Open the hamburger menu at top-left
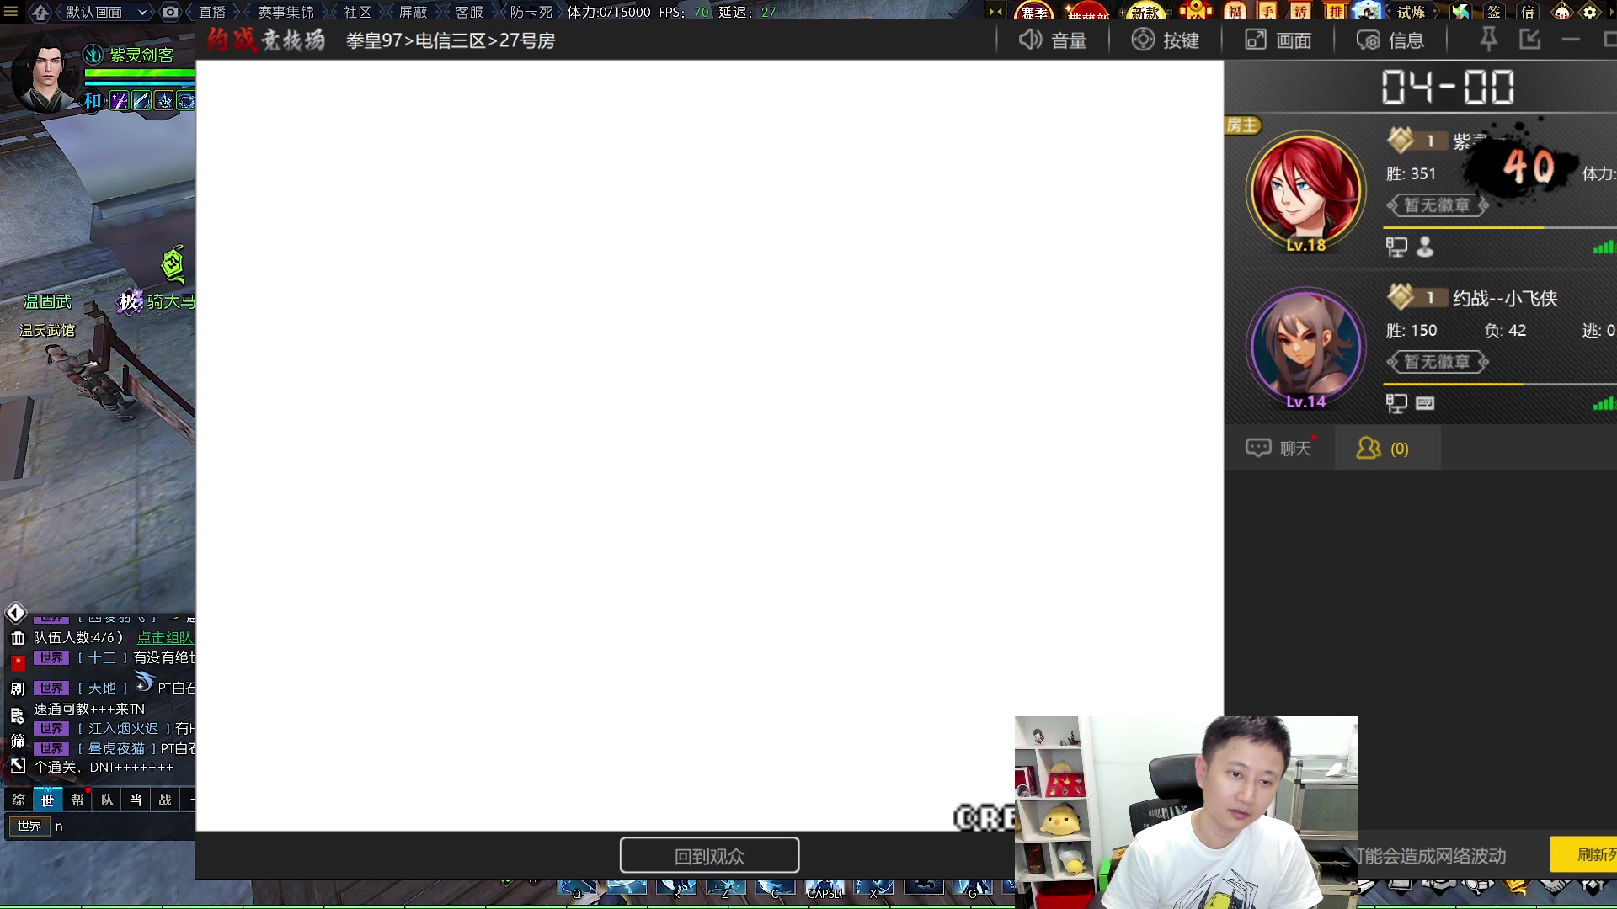 pyautogui.click(x=11, y=12)
